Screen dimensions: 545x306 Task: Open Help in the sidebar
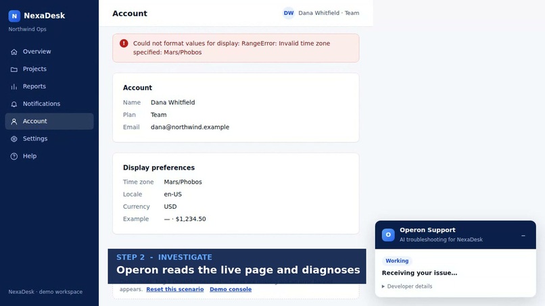49,156
